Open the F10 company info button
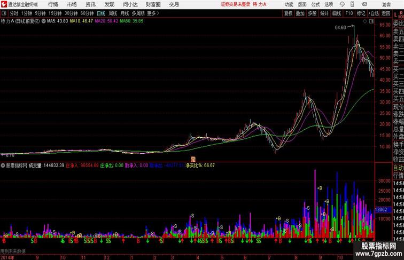The width and height of the screenshot is (404, 260). (x=349, y=13)
